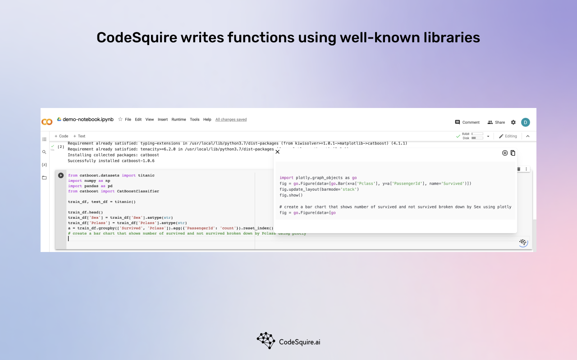This screenshot has width=577, height=360.
Task: Copy the suggested code with clipboard icon
Action: (x=513, y=153)
